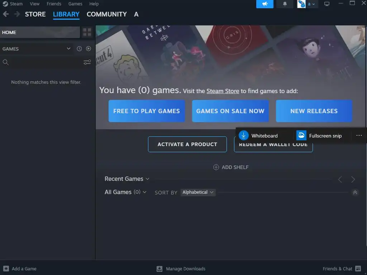
Task: Switch to Big Picture mode monitor icon
Action: 327,4
